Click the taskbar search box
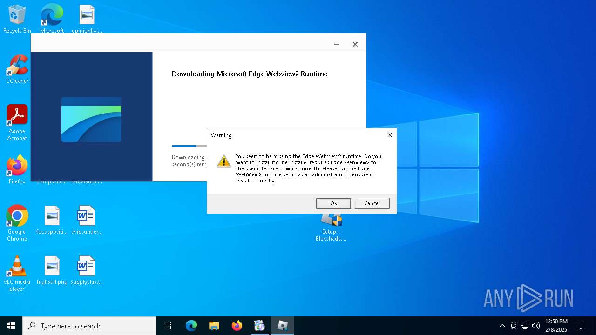Viewport: 596px width, 335px height. [x=89, y=326]
